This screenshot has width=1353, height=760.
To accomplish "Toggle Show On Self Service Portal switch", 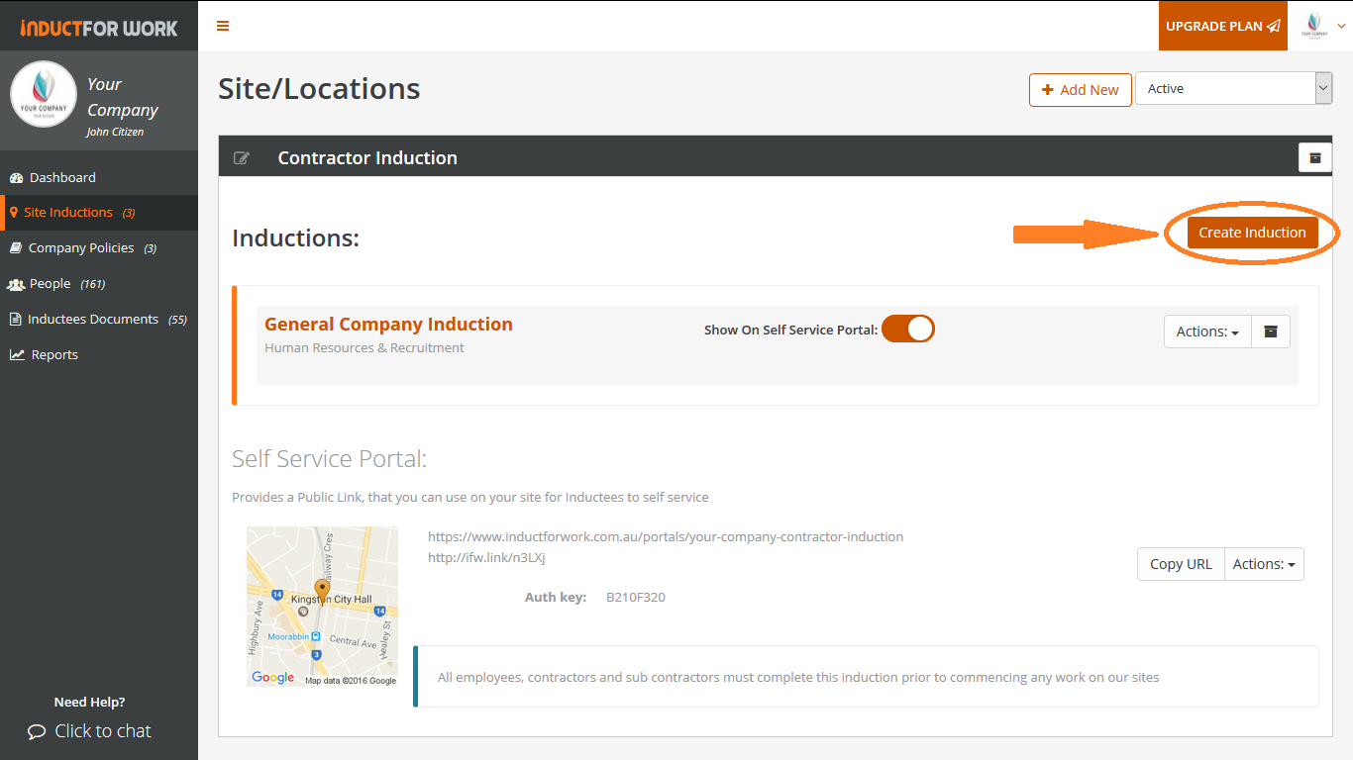I will click(907, 329).
